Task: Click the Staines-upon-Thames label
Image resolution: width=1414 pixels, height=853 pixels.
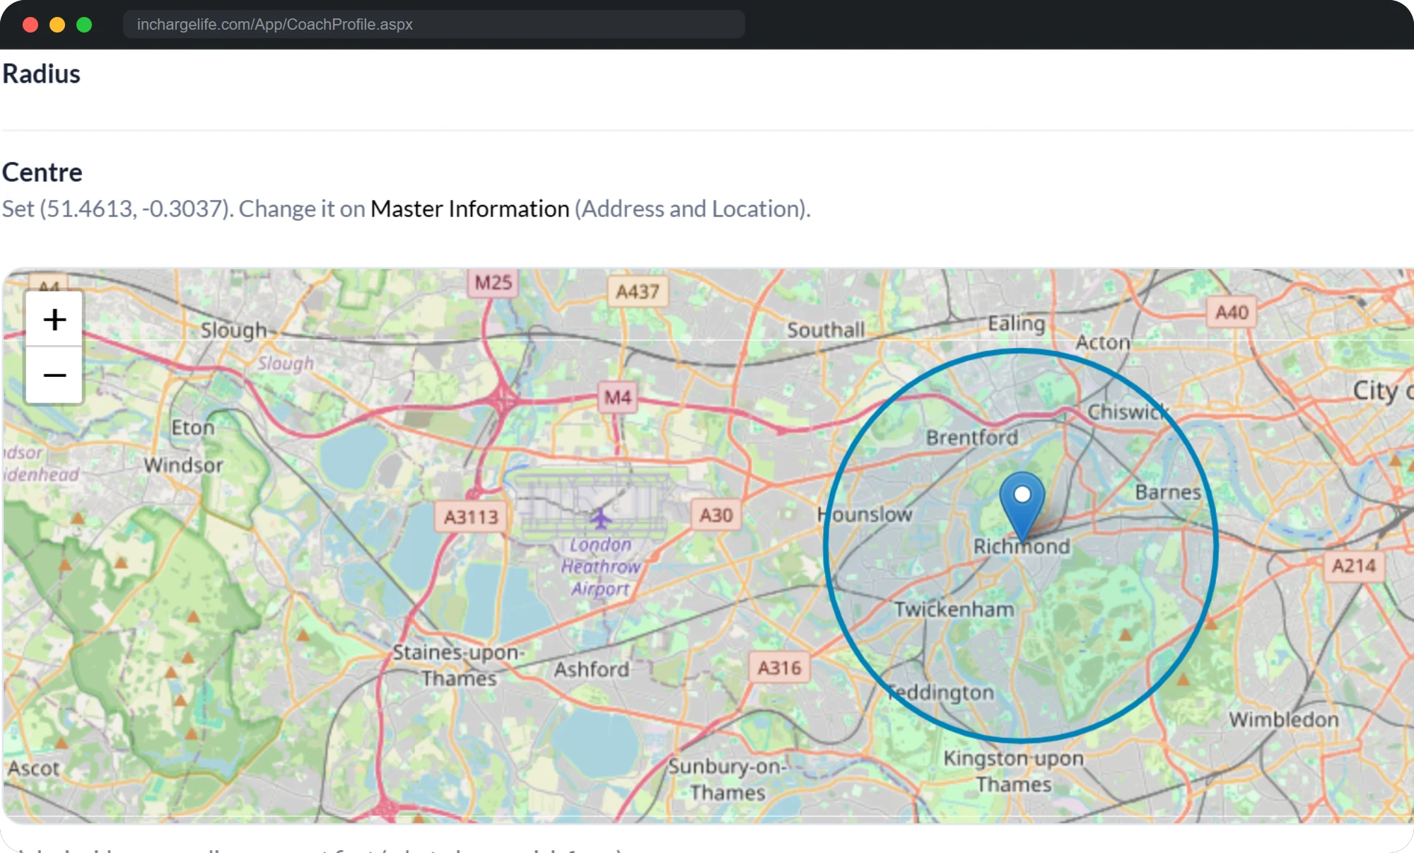Action: click(x=459, y=665)
